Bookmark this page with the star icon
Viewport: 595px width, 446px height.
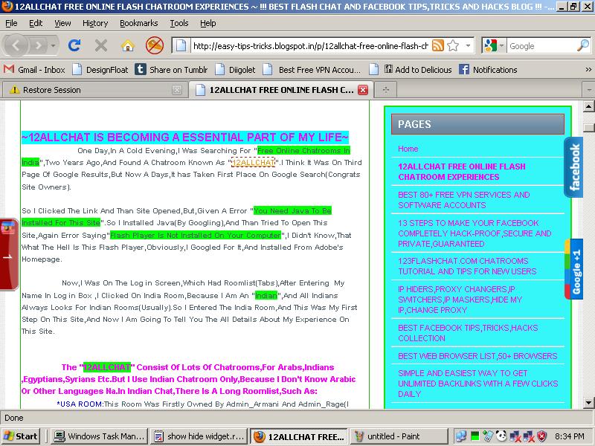click(x=453, y=46)
